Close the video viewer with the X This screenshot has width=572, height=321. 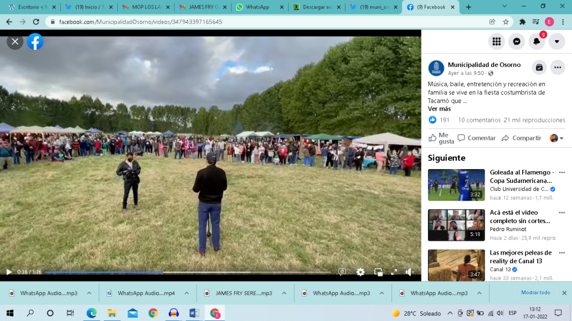pos(15,42)
